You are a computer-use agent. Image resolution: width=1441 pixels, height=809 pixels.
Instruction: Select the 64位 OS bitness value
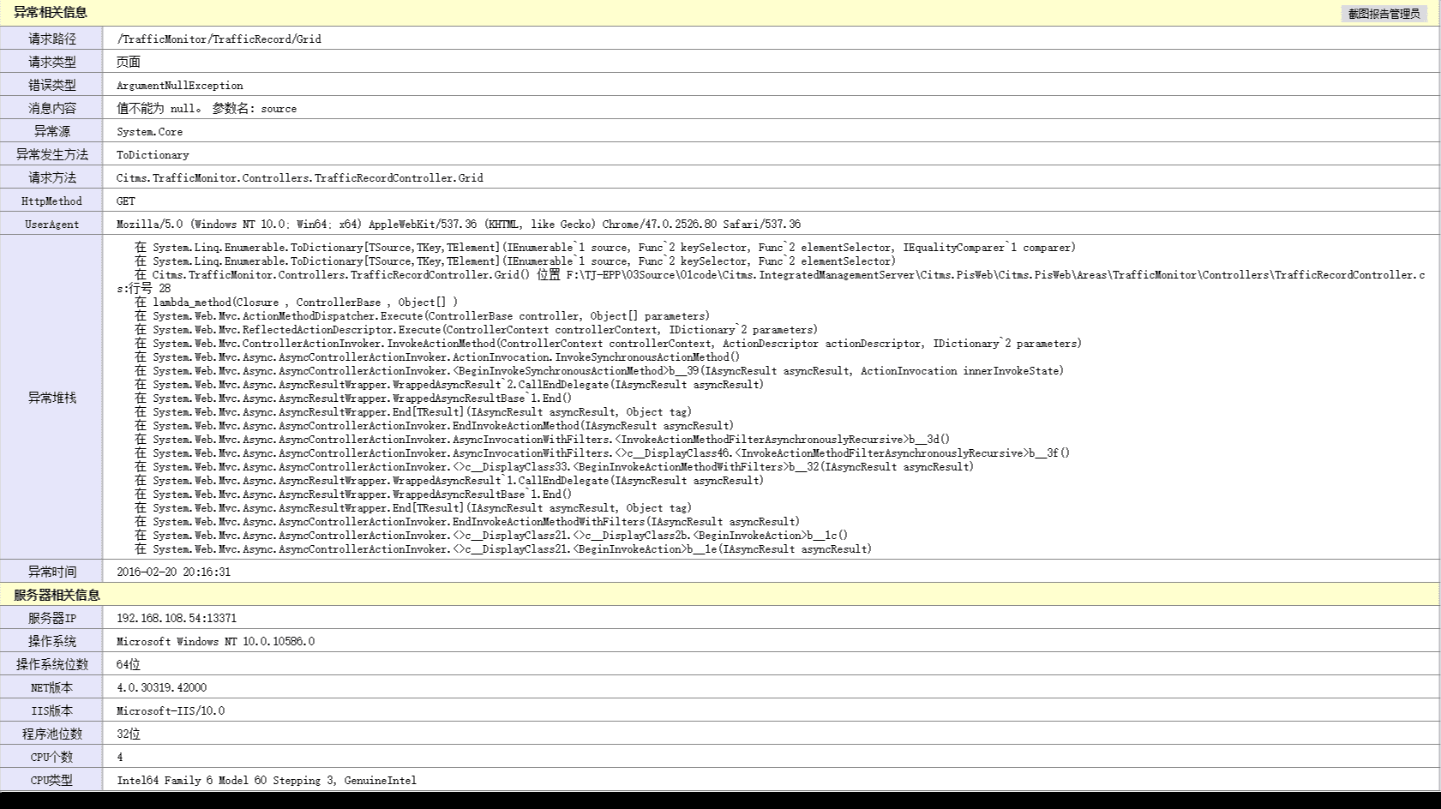point(129,664)
